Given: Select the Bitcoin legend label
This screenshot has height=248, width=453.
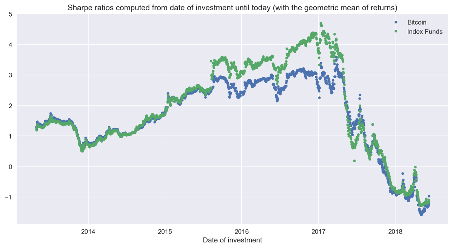Looking at the screenshot, I should (417, 23).
